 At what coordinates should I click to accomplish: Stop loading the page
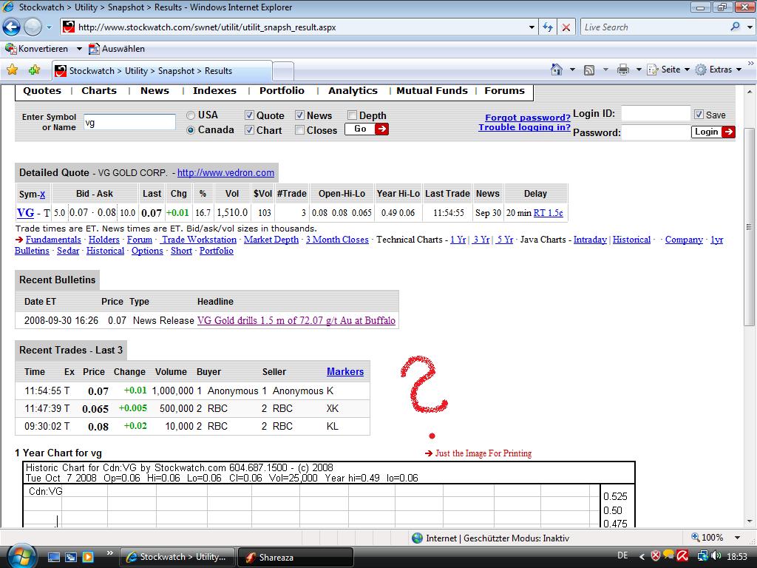tap(566, 27)
